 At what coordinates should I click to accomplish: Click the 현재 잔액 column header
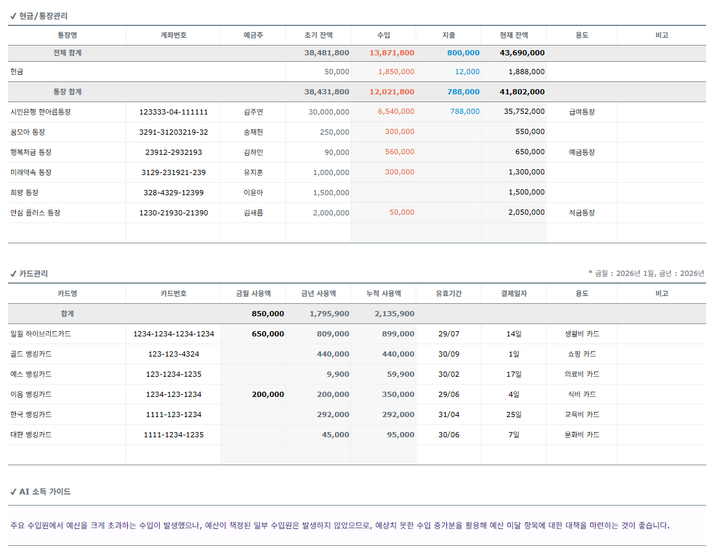point(513,35)
